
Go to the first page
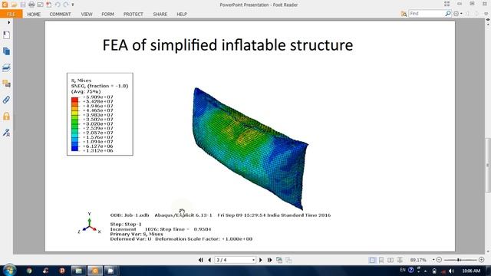pyautogui.click(x=201, y=260)
